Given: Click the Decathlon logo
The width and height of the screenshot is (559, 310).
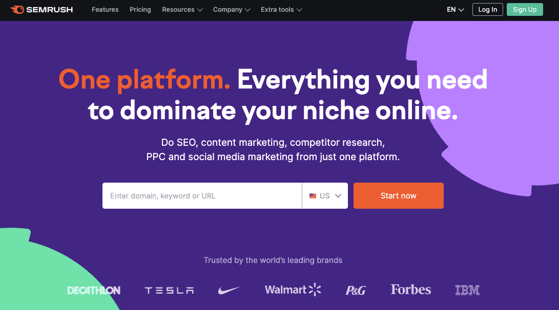Looking at the screenshot, I should [94, 290].
